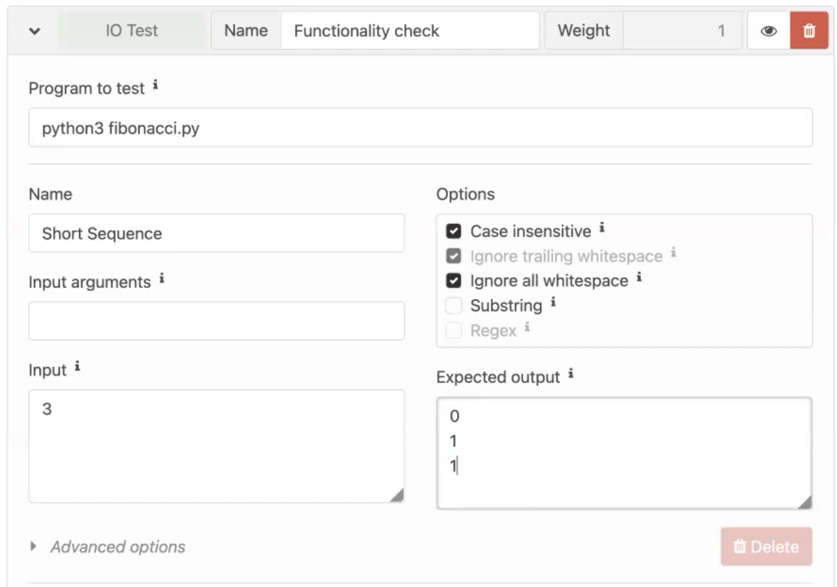The image size is (837, 587).
Task: Click the Functionality check name field
Action: point(409,31)
